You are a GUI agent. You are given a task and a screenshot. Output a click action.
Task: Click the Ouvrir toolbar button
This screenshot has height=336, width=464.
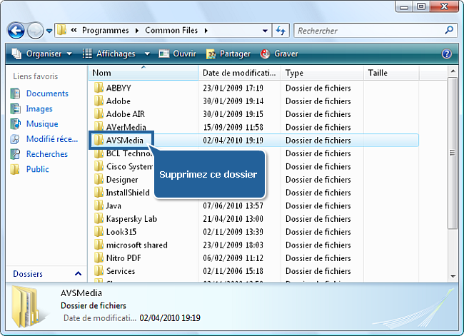[177, 54]
